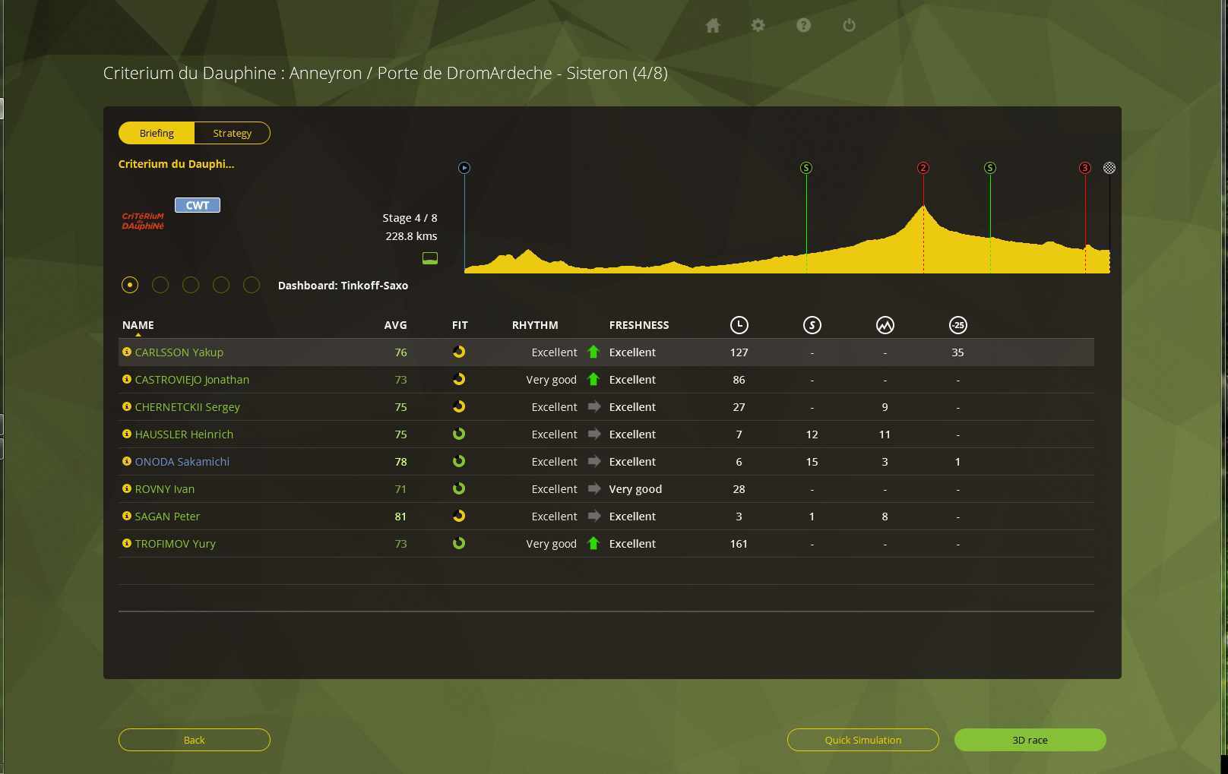Launch the 3D race
The image size is (1228, 774).
(1030, 740)
